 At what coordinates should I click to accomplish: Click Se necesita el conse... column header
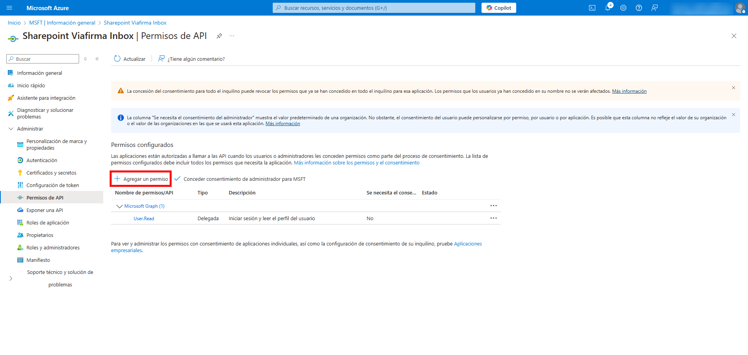click(391, 193)
